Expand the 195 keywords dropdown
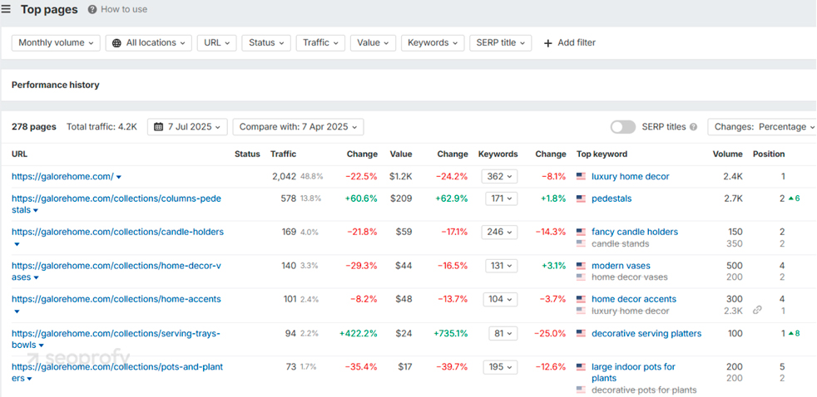This screenshot has width=817, height=397. click(500, 367)
